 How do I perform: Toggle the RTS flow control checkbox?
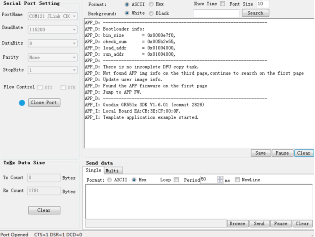pos(40,87)
